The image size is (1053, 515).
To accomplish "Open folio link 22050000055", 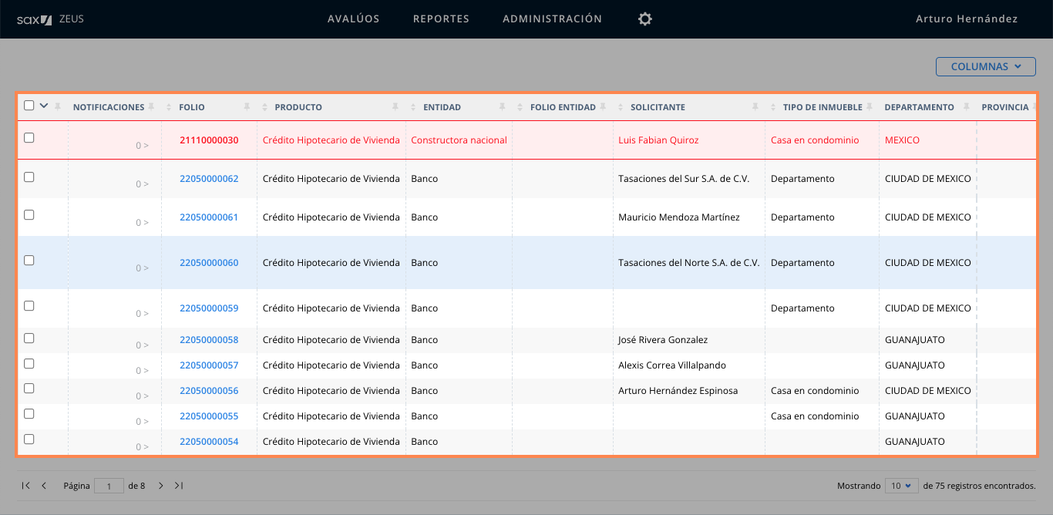I will (209, 416).
